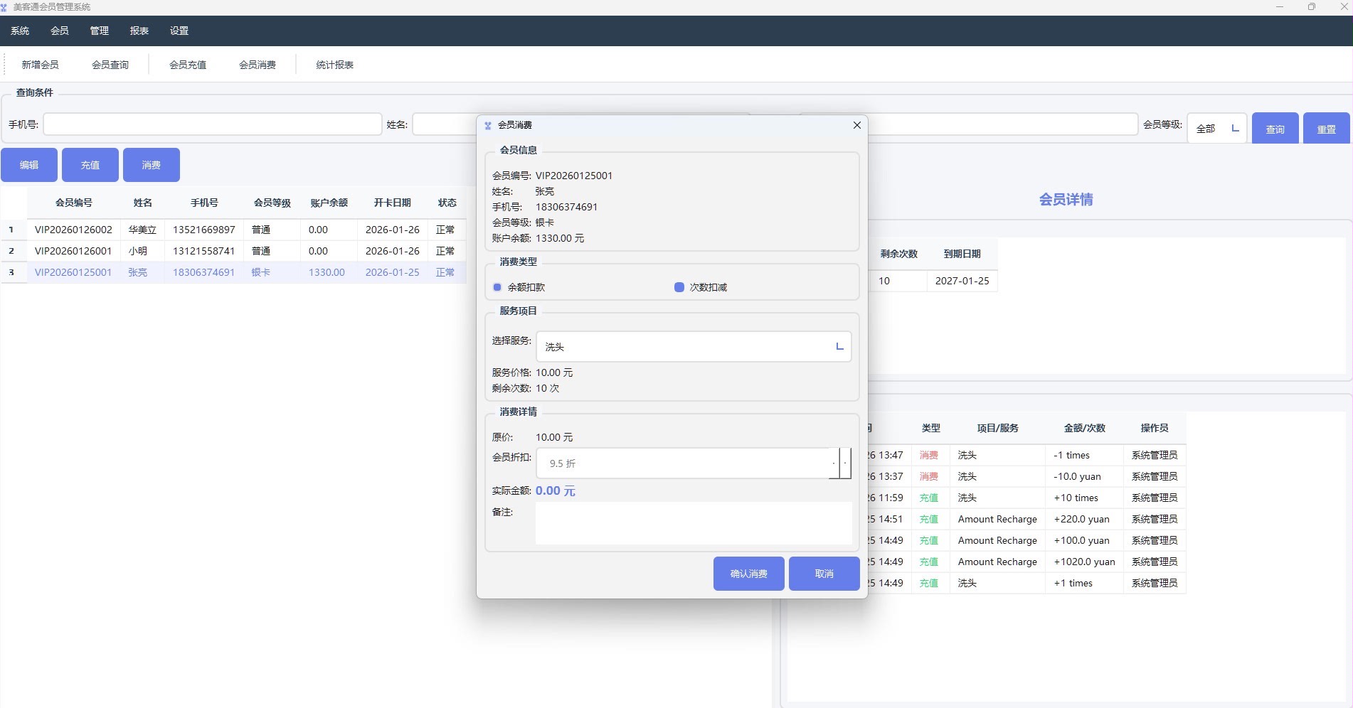Open 统计报表 from the toolbar
Image resolution: width=1353 pixels, height=708 pixels.
pos(334,65)
